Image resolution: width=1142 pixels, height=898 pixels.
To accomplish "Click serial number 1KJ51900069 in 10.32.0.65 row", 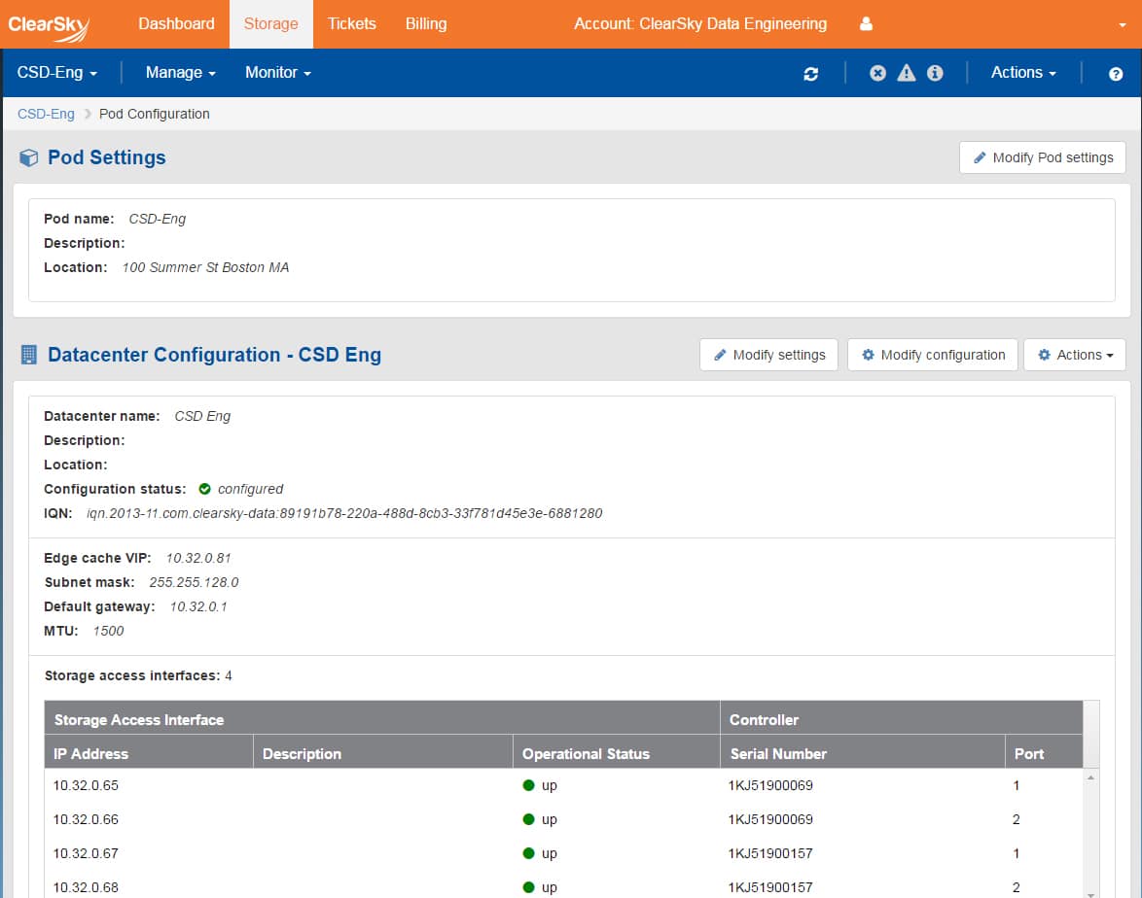I will [x=770, y=785].
